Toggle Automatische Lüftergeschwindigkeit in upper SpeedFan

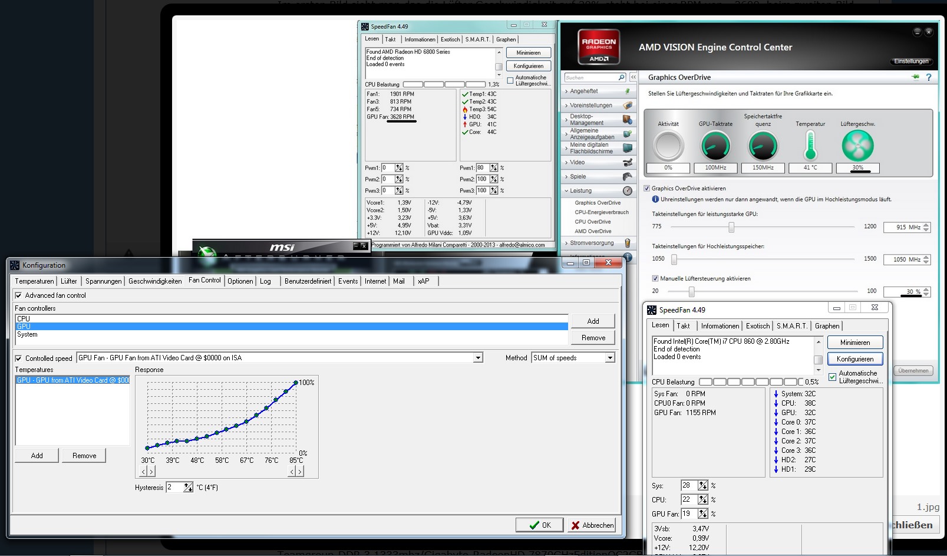pyautogui.click(x=510, y=80)
